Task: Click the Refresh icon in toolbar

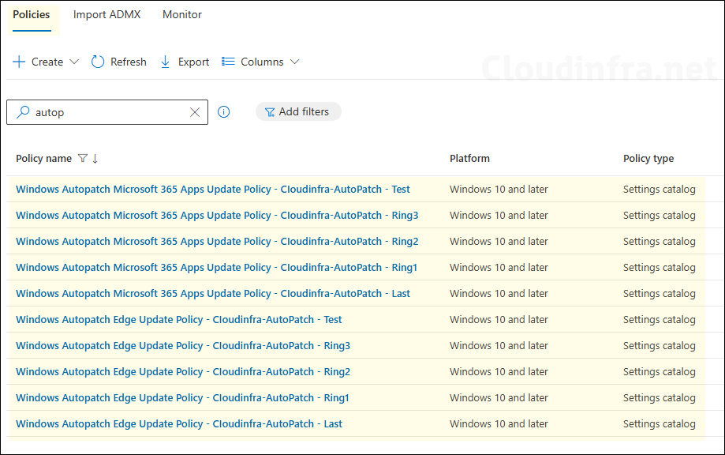Action: 98,62
